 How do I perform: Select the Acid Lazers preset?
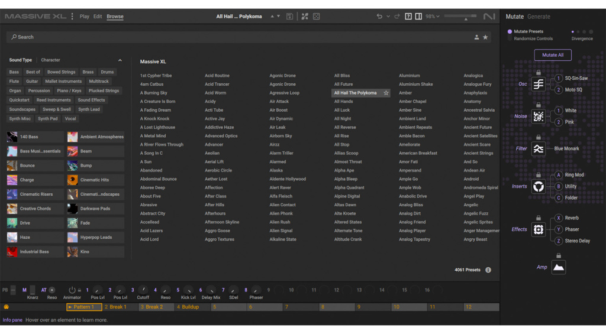tap(151, 231)
